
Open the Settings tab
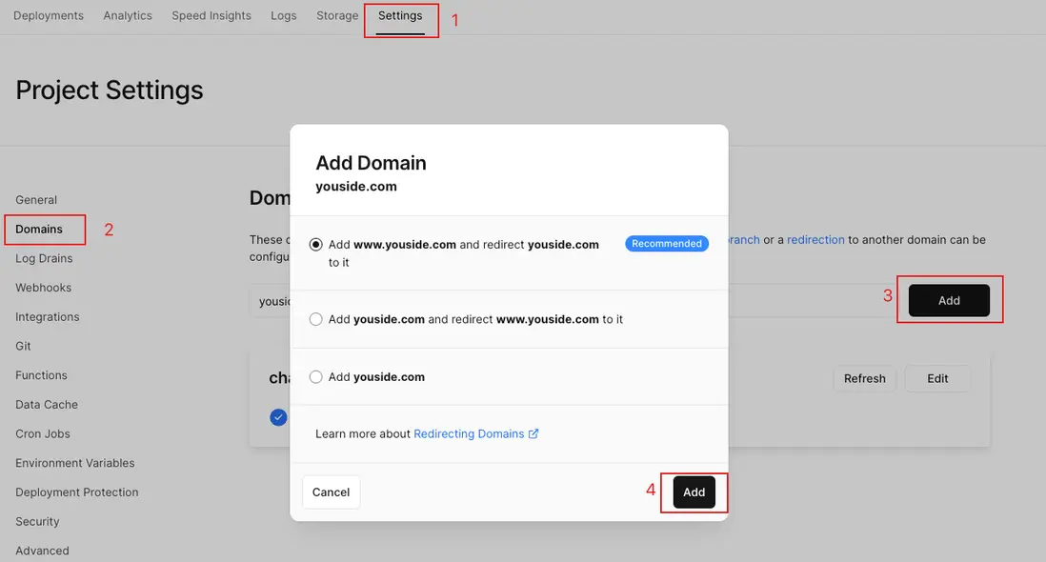(x=400, y=15)
